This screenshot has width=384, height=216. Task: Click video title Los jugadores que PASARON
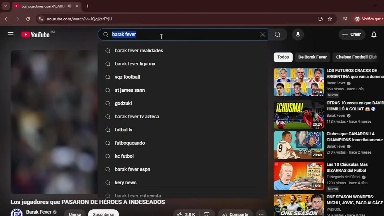88,202
